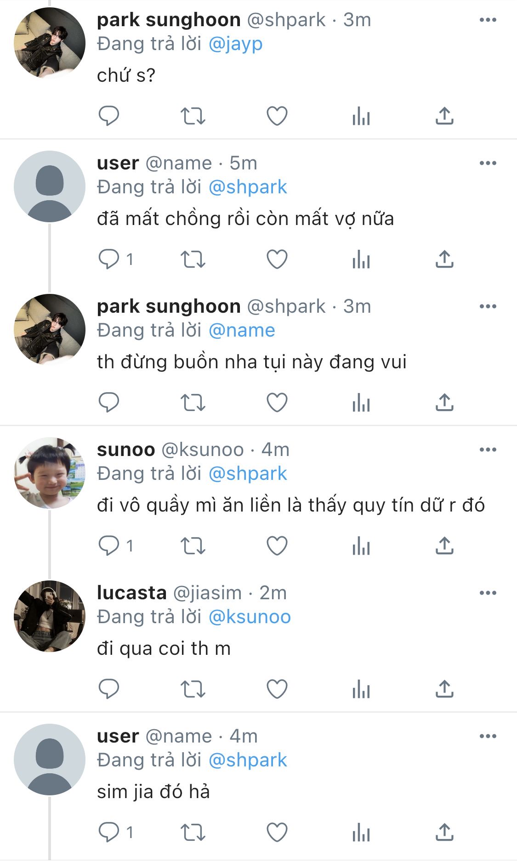Image resolution: width=517 pixels, height=861 pixels.
Task: Reply to park sunghoon's "chứ s?" tweet
Action: (109, 116)
